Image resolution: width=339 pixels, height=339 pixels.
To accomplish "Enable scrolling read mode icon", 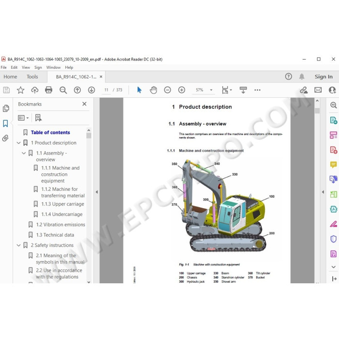I will tap(243, 90).
